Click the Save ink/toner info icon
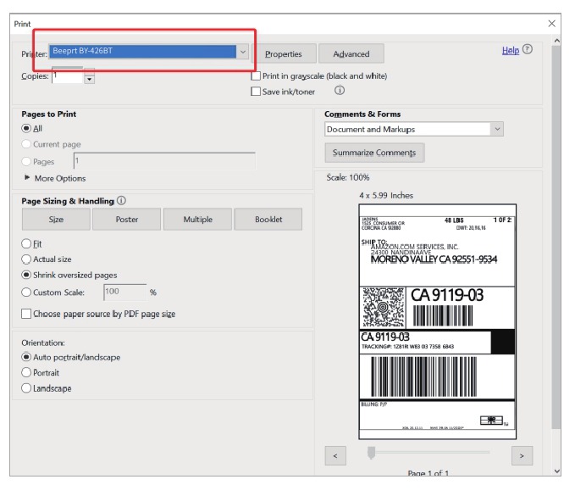The height and width of the screenshot is (496, 575). pyautogui.click(x=340, y=91)
